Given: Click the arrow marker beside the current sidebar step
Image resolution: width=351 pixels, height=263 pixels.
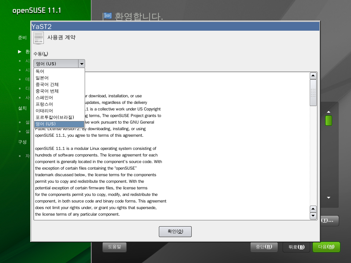Looking at the screenshot, I should tap(20, 52).
